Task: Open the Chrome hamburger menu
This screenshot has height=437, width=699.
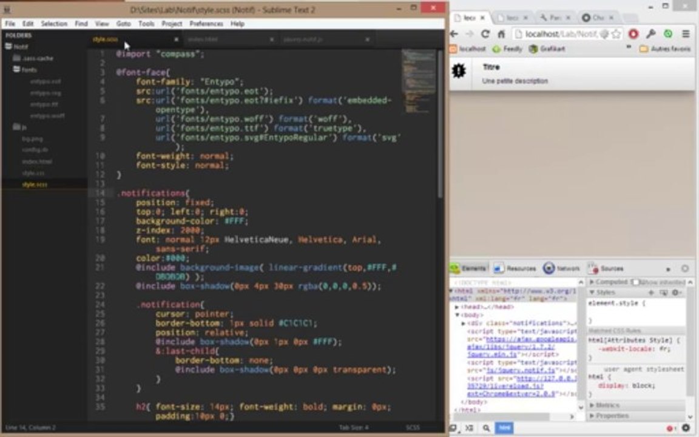Action: [686, 34]
